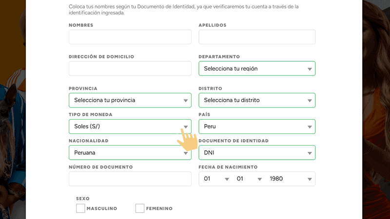Viewport: 390px width, 219px height.
Task: Focus the Dirección de Domicilio field
Action: (x=130, y=69)
